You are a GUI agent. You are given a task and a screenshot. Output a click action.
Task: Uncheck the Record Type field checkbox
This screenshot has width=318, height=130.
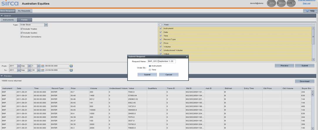[160, 39]
